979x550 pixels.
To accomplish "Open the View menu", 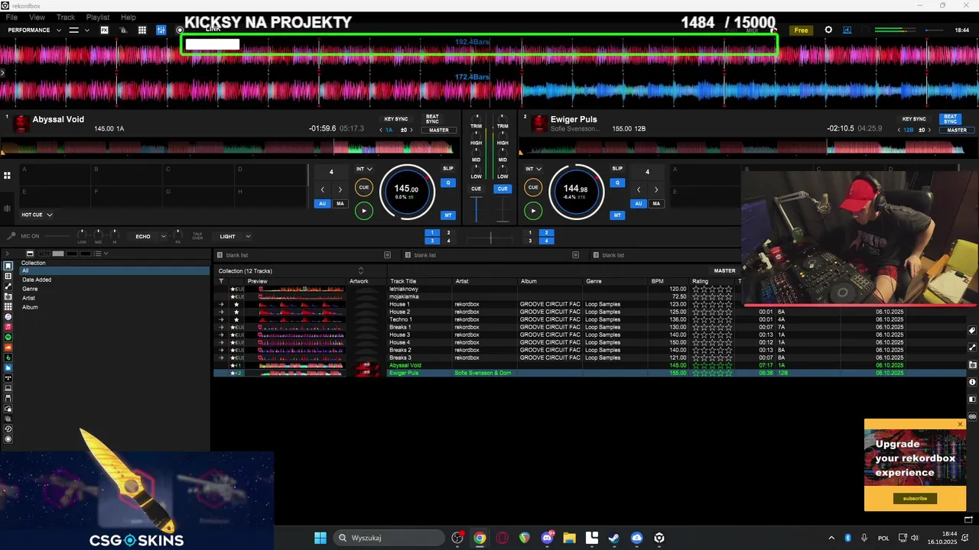I will click(37, 17).
